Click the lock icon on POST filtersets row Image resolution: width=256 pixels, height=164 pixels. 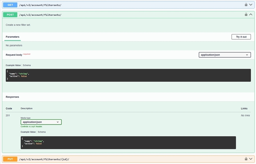click(246, 14)
